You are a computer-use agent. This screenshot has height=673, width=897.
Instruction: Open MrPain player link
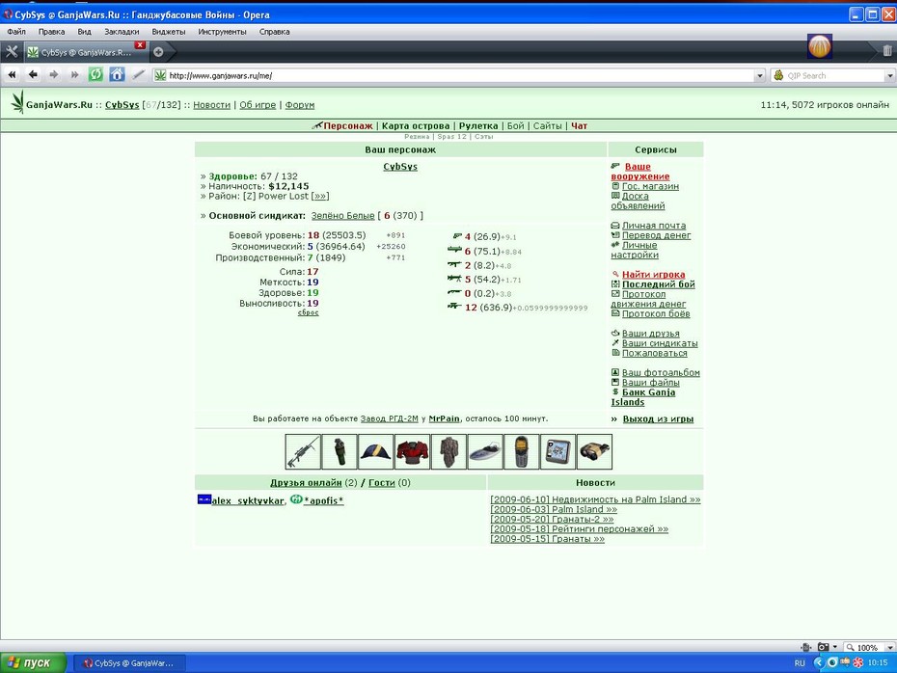pos(444,418)
